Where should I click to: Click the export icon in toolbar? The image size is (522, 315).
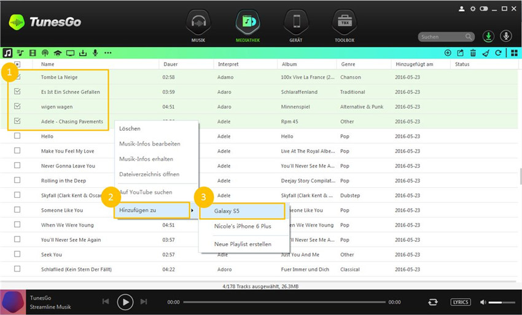tap(461, 53)
